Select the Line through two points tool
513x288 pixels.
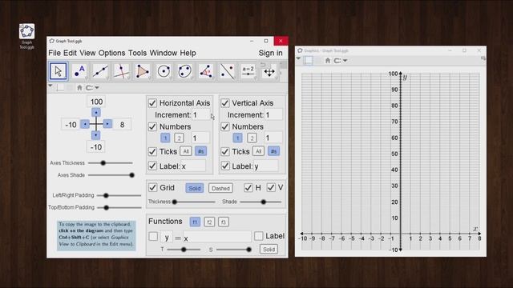[x=100, y=71]
